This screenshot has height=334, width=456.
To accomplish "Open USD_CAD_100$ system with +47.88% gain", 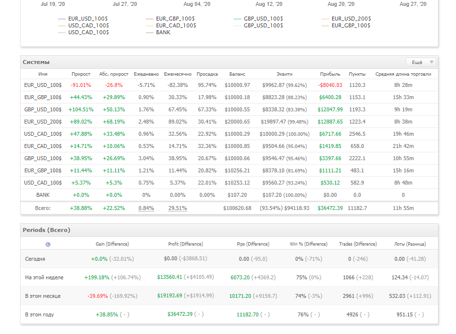I will [43, 134].
